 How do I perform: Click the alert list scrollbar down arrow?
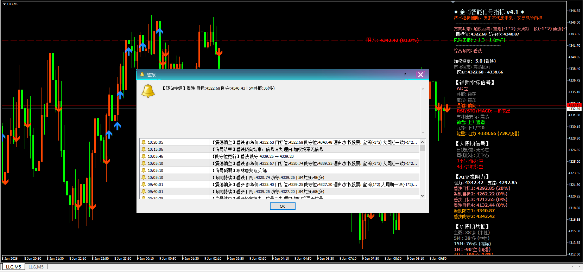coord(423,196)
